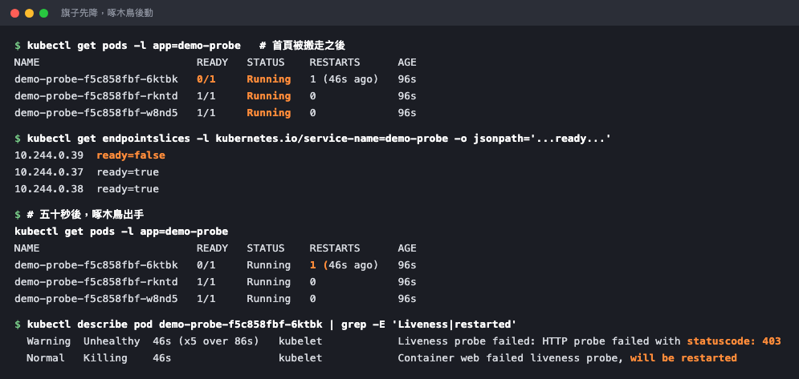Viewport: 799px width, 379px height.
Task: Select the 'kubectl describe pod' command line
Action: (271, 324)
